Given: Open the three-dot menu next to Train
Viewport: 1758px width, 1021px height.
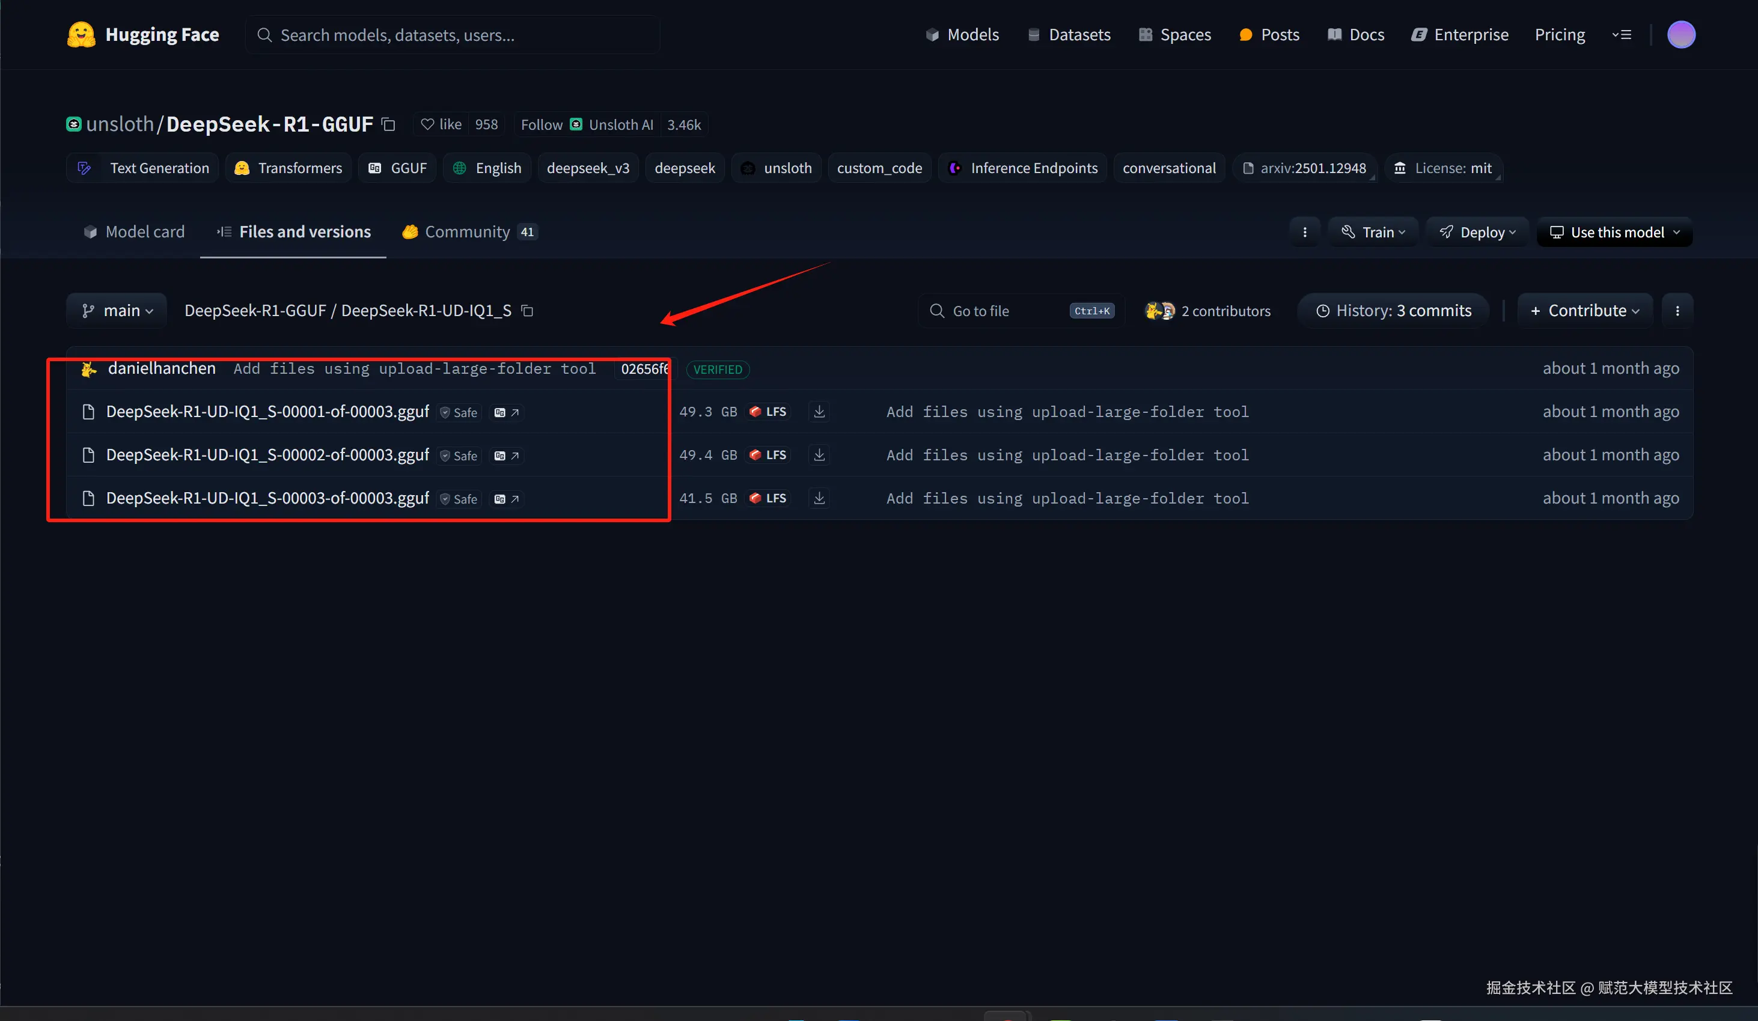Looking at the screenshot, I should [1305, 232].
